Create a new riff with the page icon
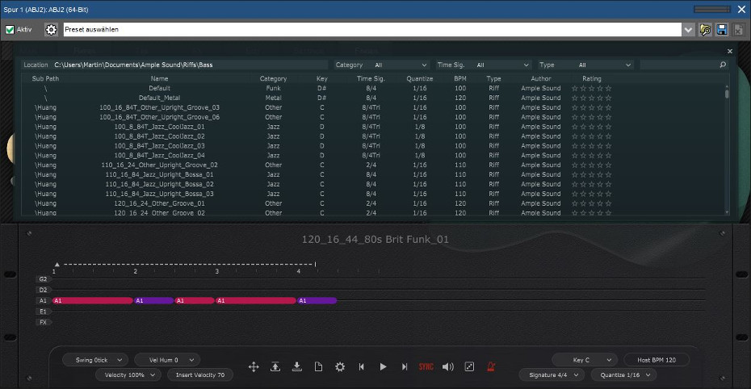751x389 pixels. (x=318, y=367)
